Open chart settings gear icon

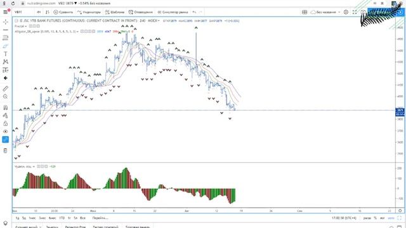pyautogui.click(x=346, y=12)
